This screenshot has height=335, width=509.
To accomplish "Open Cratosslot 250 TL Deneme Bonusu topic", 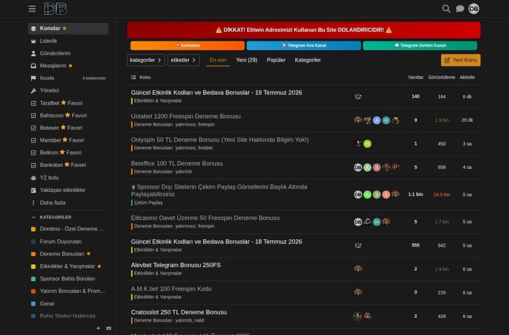I will coord(179,312).
